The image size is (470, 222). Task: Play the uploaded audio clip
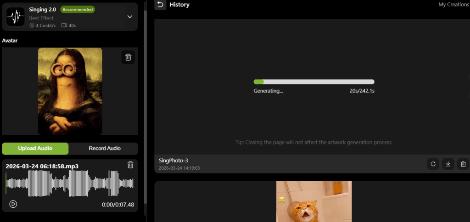pyautogui.click(x=13, y=204)
